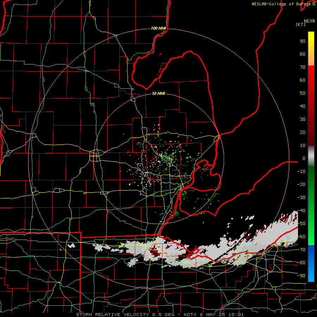Click the -50 value on the velocity scale
Image resolution: width=317 pixels, height=317 pixels.
[x=301, y=224]
